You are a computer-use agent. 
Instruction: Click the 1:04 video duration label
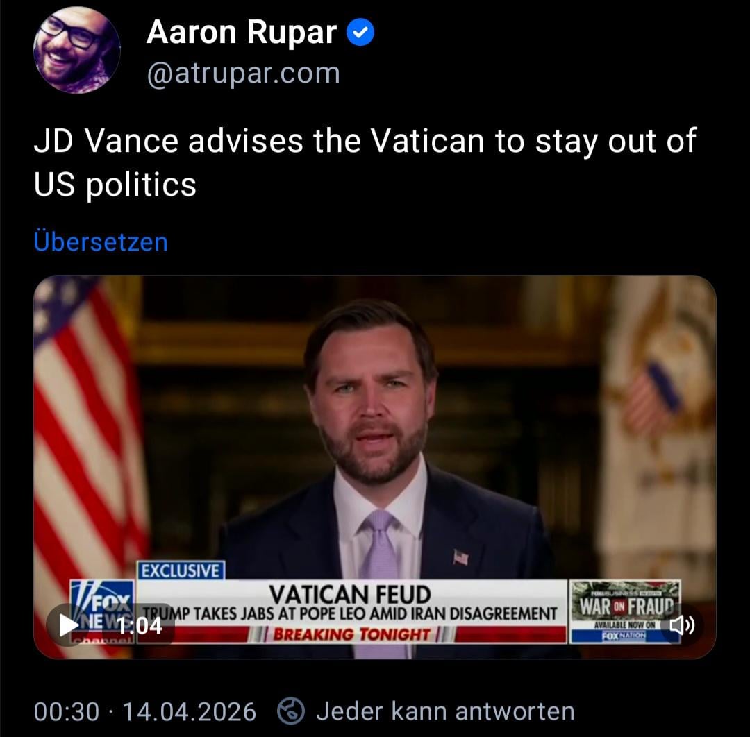(x=139, y=626)
